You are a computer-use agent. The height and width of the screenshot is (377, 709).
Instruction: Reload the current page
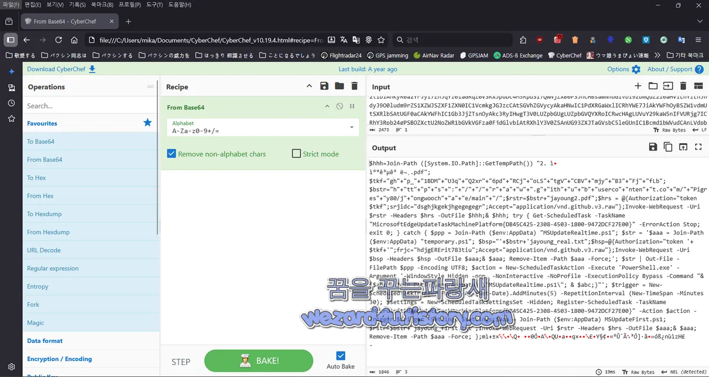pos(58,40)
